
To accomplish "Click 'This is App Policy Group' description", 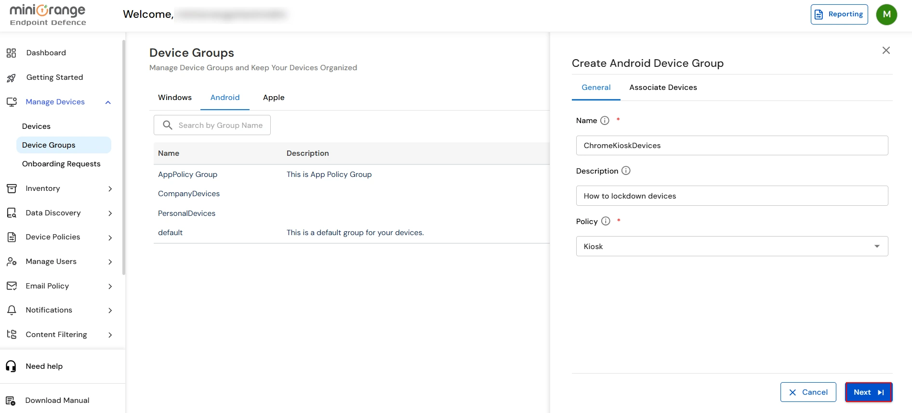I will [329, 175].
